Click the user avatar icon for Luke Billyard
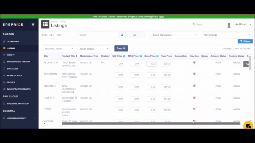The image size is (255, 143). point(229,25)
